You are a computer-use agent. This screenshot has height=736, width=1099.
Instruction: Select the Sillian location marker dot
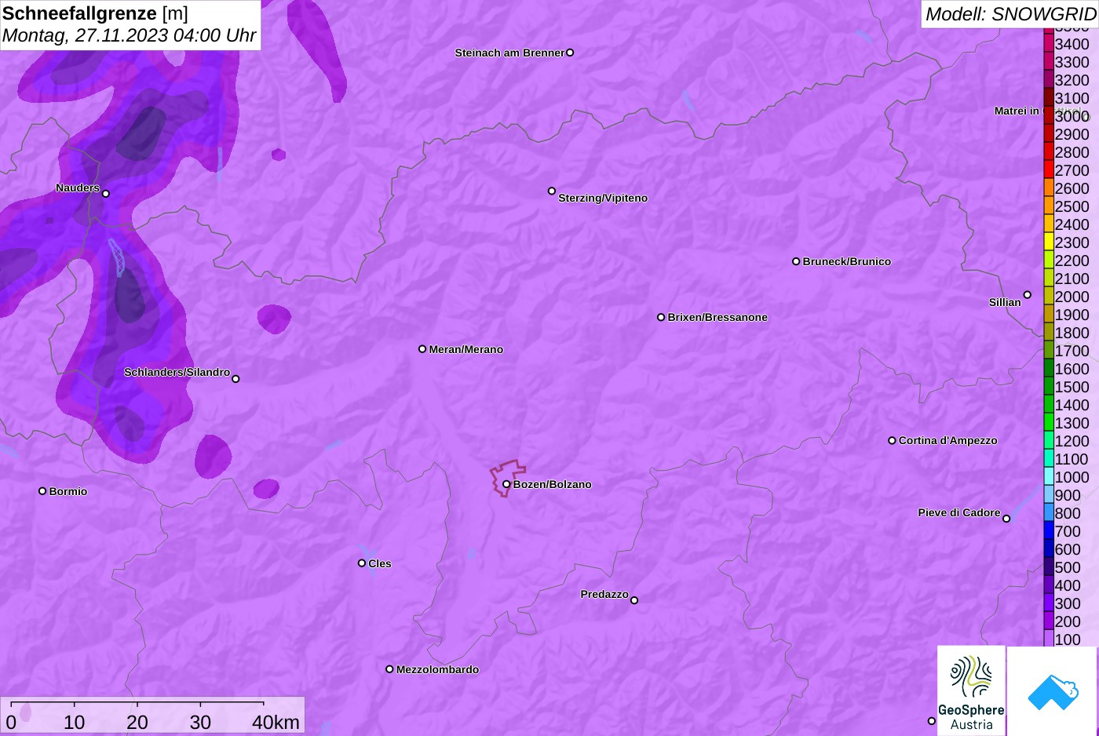point(1027,295)
